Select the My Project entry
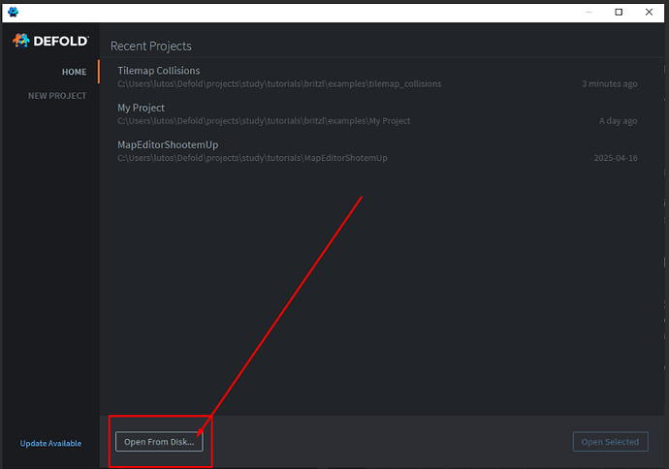This screenshot has height=469, width=669. [x=377, y=113]
